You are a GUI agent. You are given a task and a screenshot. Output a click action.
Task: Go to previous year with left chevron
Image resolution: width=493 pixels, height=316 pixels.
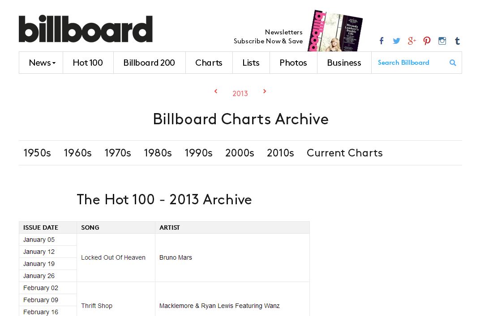pos(216,91)
